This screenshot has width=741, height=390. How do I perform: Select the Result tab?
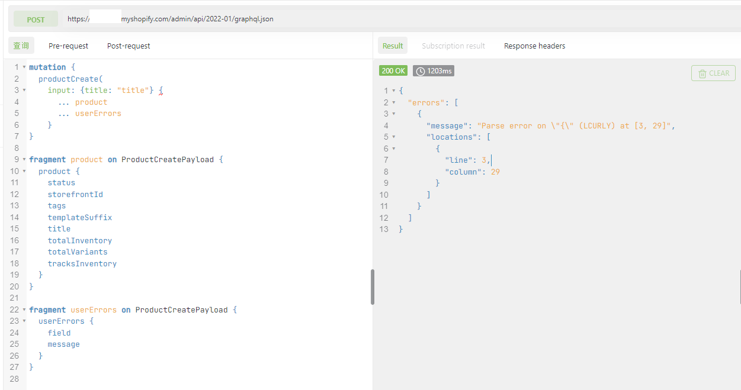[393, 46]
